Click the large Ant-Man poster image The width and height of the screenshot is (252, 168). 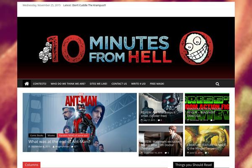click(x=80, y=122)
